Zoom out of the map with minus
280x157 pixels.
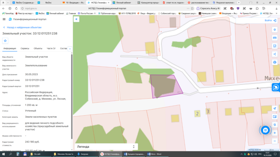pos(275,141)
